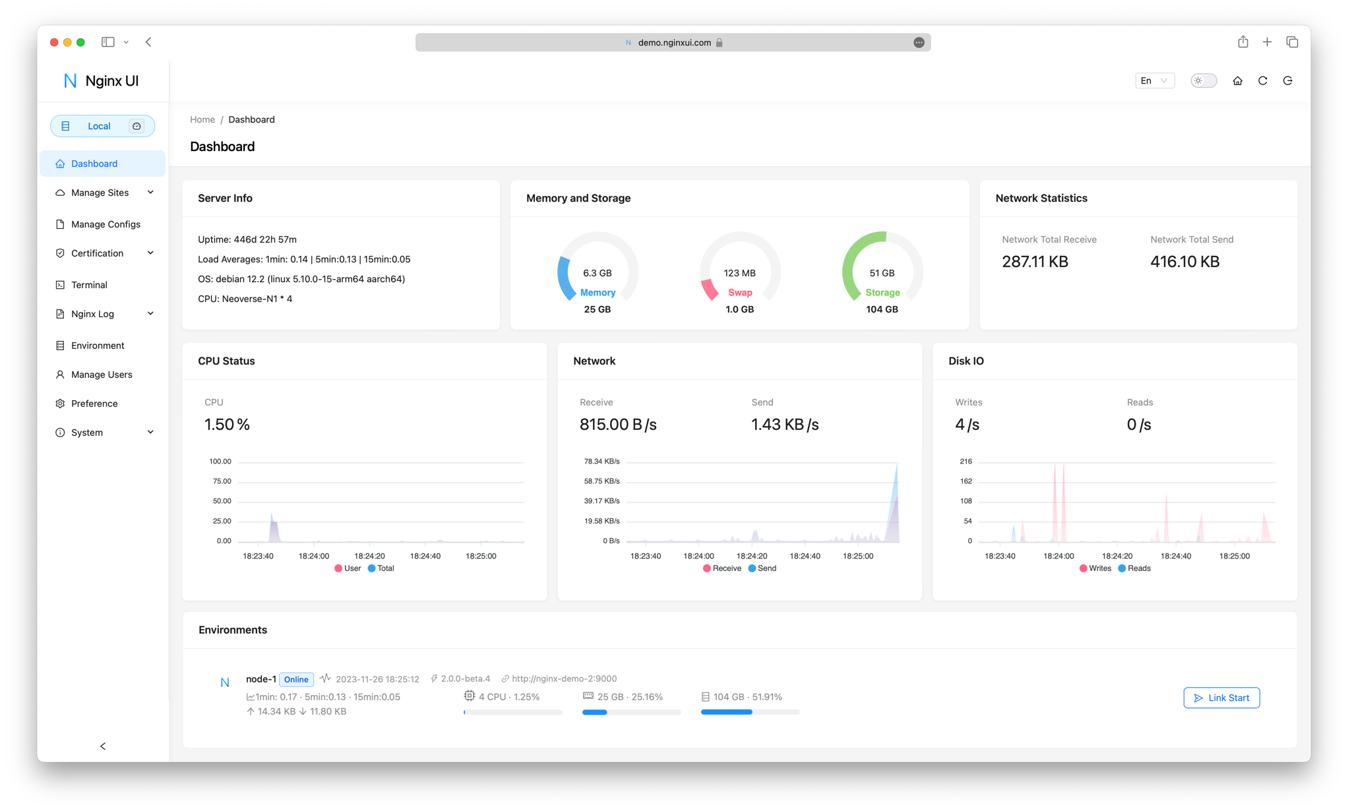The image size is (1348, 811).
Task: Open Terminal from the sidebar
Action: pos(89,285)
